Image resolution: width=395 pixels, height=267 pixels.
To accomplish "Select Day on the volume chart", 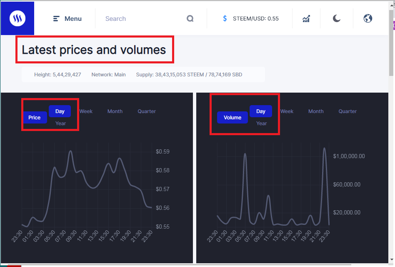I will 261,111.
